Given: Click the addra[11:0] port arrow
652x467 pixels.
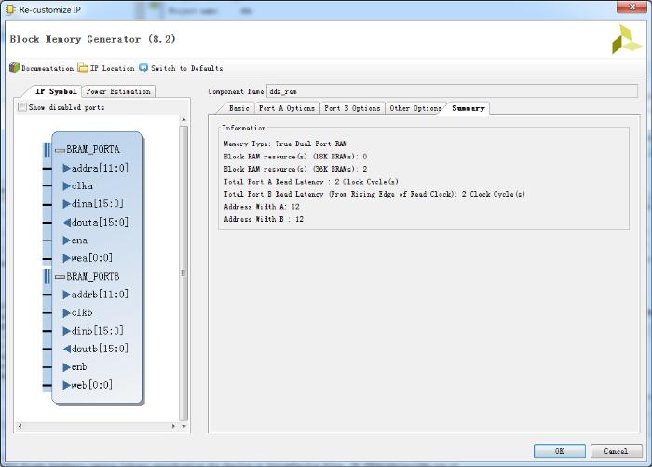Looking at the screenshot, I should [x=66, y=169].
